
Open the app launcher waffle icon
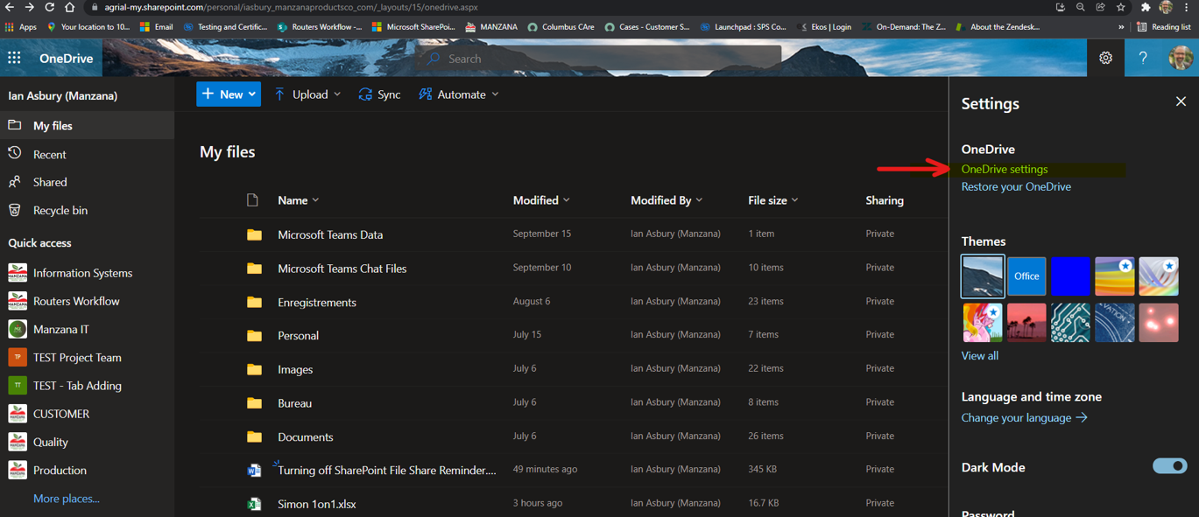14,59
